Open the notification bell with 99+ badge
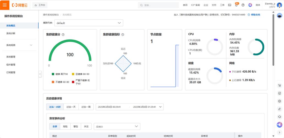Screen dimensions: 284x138 pos(236,5)
